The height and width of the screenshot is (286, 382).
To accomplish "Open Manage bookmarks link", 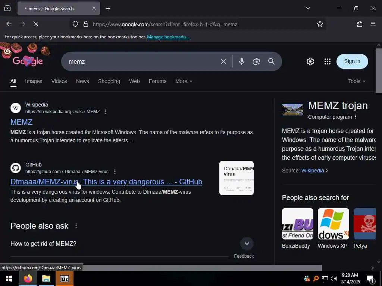I will tap(168, 37).
